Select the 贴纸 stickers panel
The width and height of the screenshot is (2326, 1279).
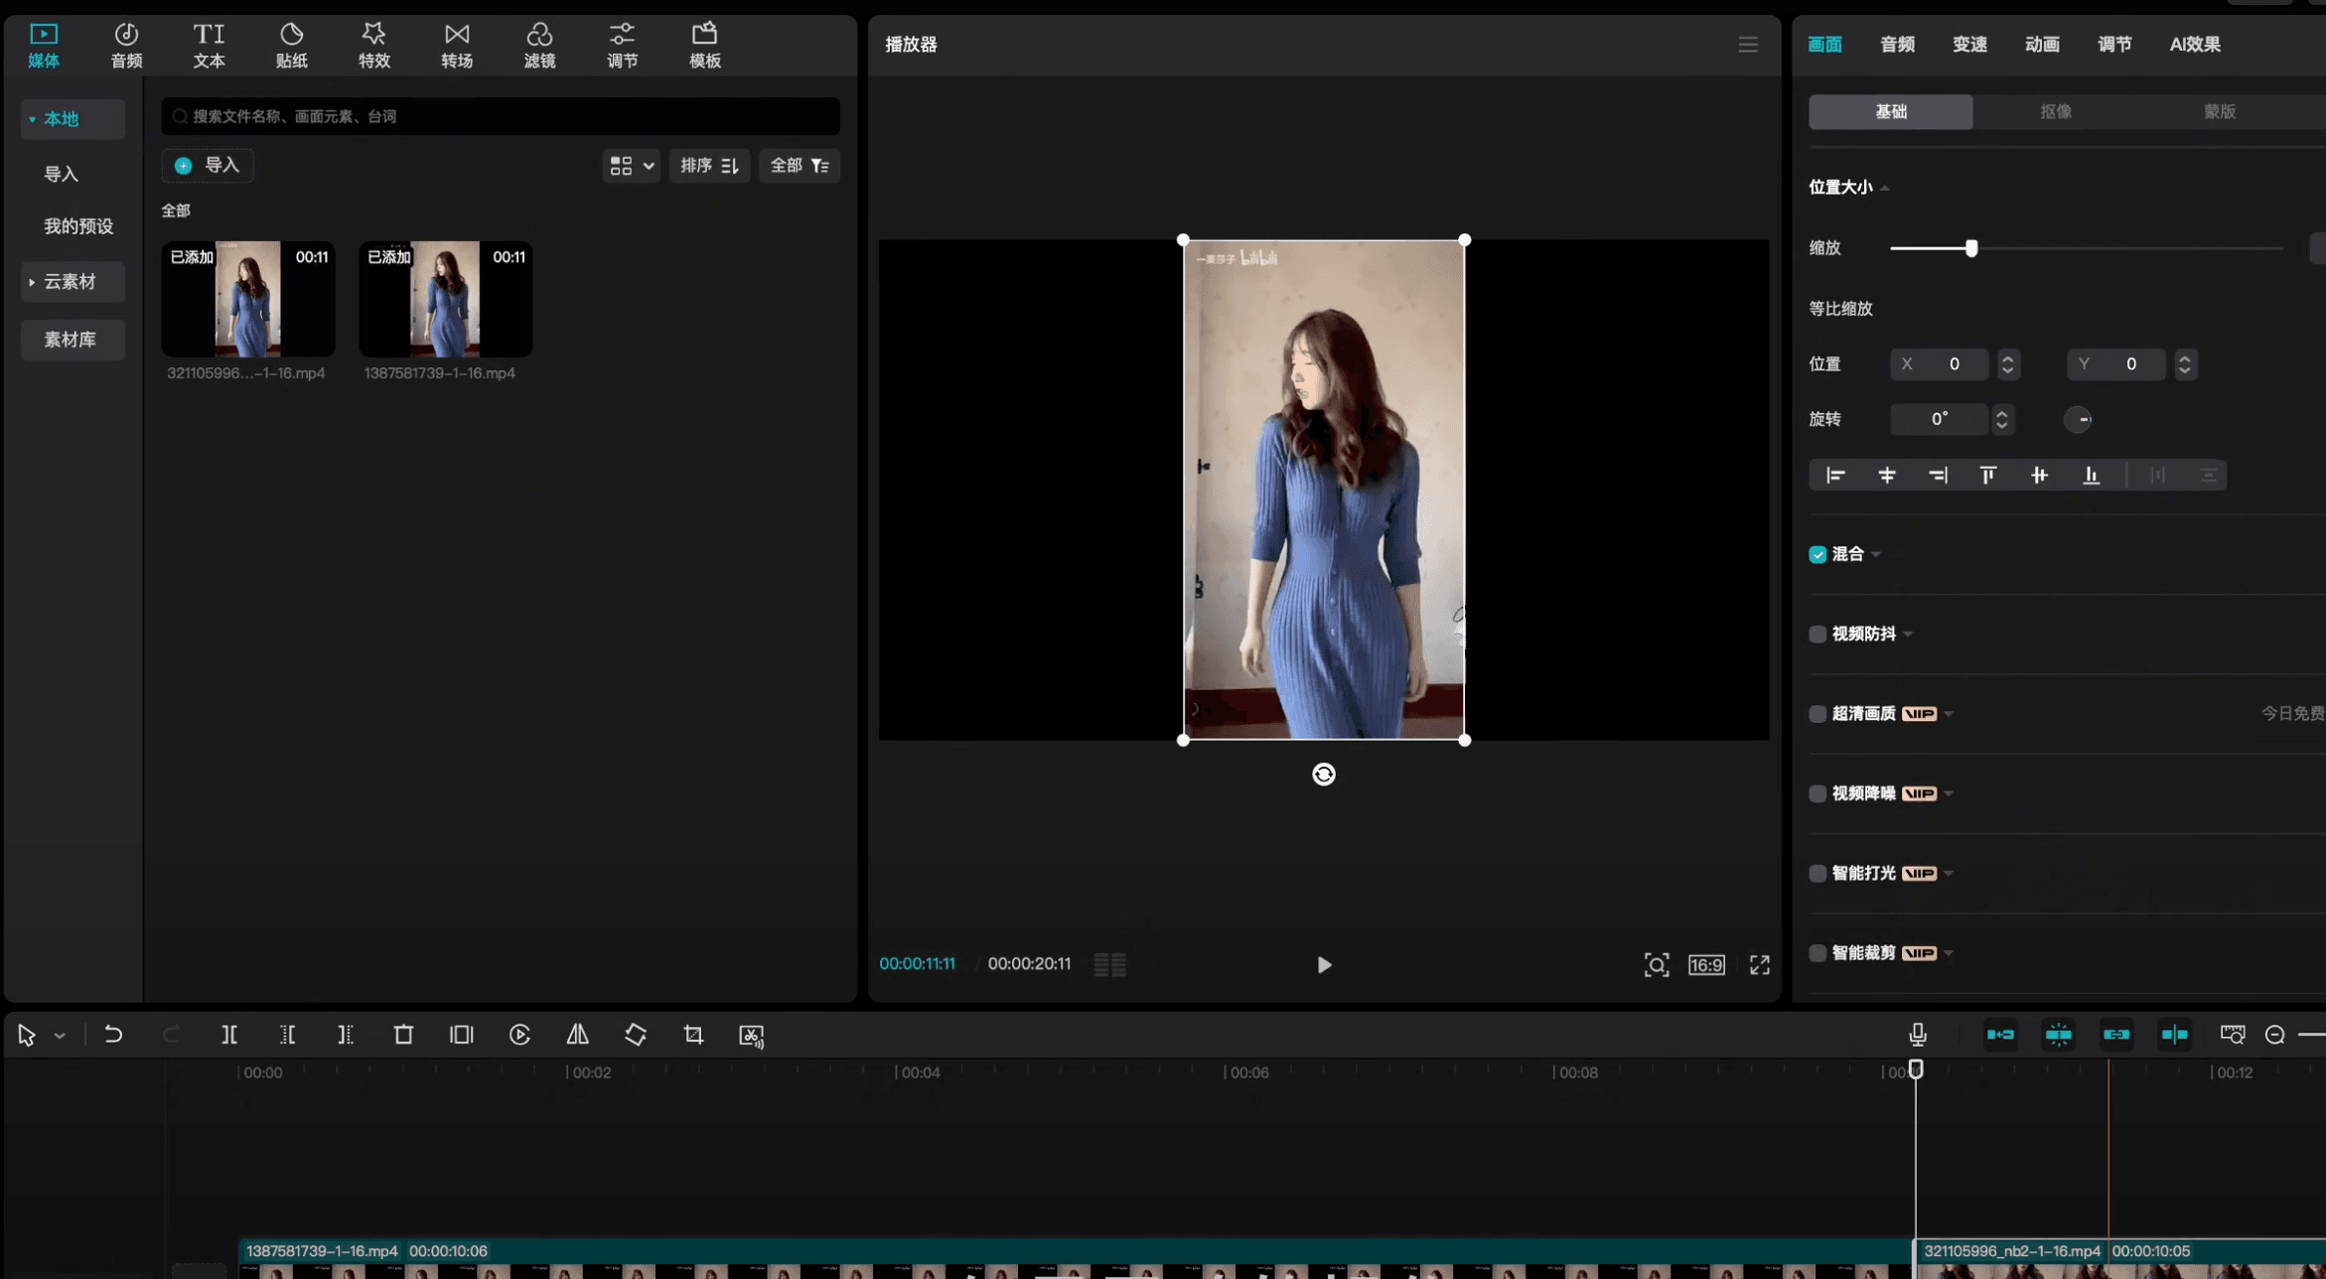[x=292, y=45]
